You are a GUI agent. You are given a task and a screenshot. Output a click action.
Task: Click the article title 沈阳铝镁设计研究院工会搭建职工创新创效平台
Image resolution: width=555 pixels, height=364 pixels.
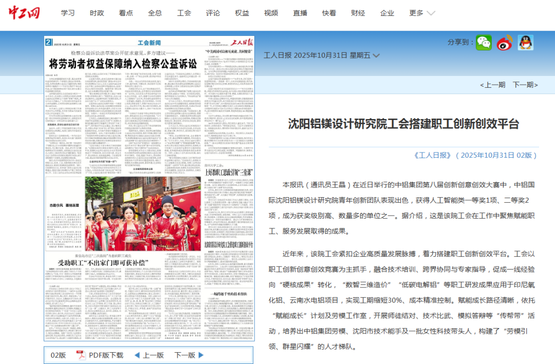click(x=403, y=124)
